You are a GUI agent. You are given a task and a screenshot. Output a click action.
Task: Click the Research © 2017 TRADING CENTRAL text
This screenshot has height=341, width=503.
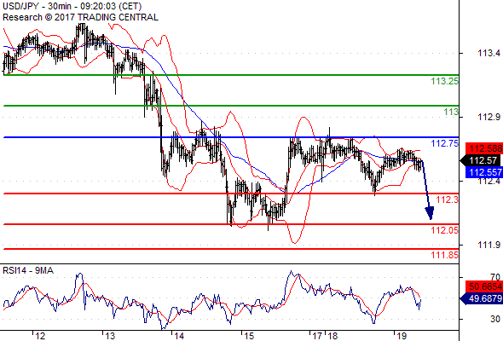pyautogui.click(x=80, y=17)
